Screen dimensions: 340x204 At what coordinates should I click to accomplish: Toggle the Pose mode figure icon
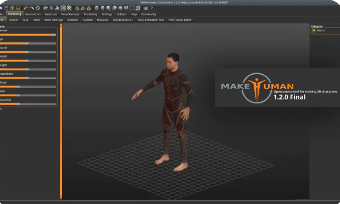[x=57, y=8]
